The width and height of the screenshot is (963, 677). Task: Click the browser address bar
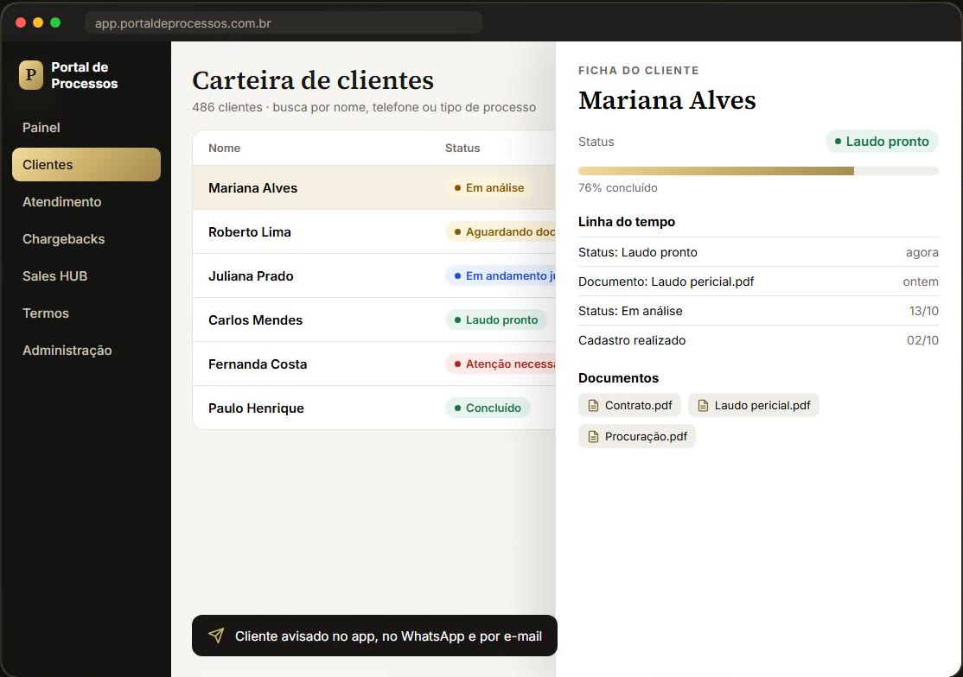284,23
